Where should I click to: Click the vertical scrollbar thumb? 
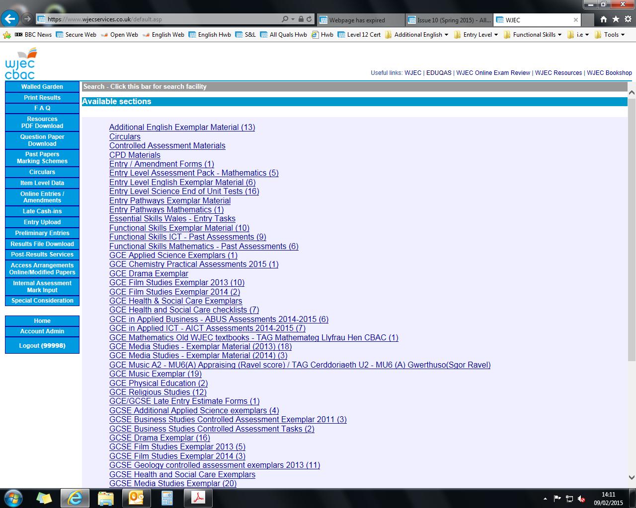pos(632,229)
